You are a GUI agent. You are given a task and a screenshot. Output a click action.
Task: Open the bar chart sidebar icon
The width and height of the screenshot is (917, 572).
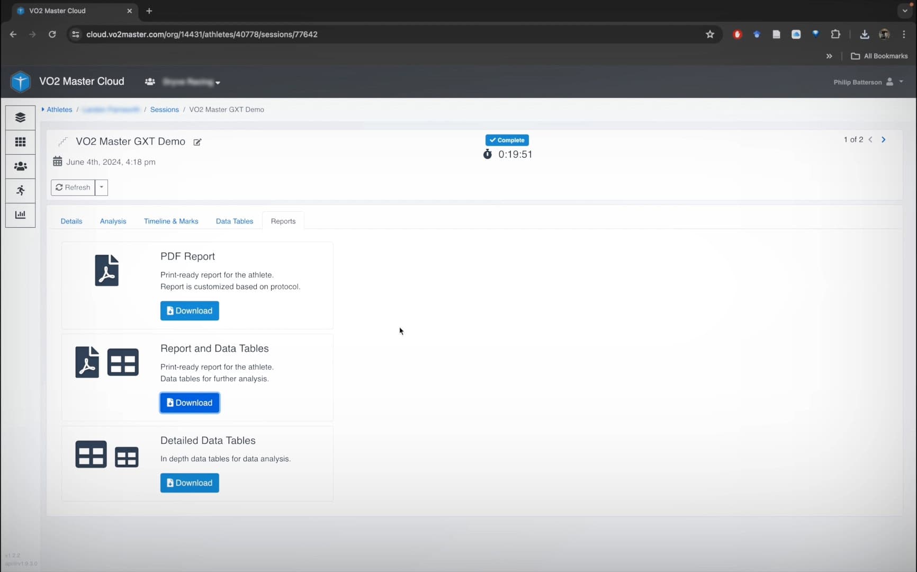coord(20,215)
